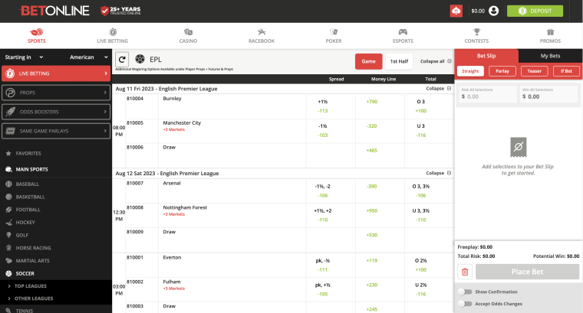Viewport: 583px width, 313px height.
Task: Click the Props circular P icon
Action: [x=11, y=93]
